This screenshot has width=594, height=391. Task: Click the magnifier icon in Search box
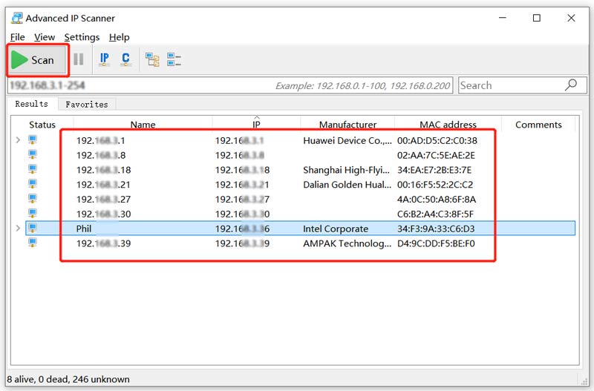tap(570, 85)
